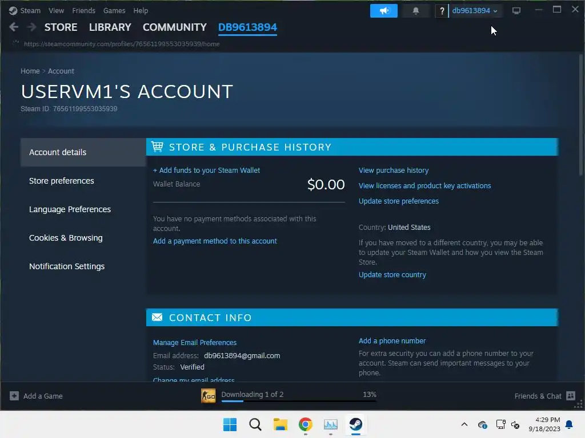
Task: Click the Steam taskbar icon
Action: click(x=355, y=424)
